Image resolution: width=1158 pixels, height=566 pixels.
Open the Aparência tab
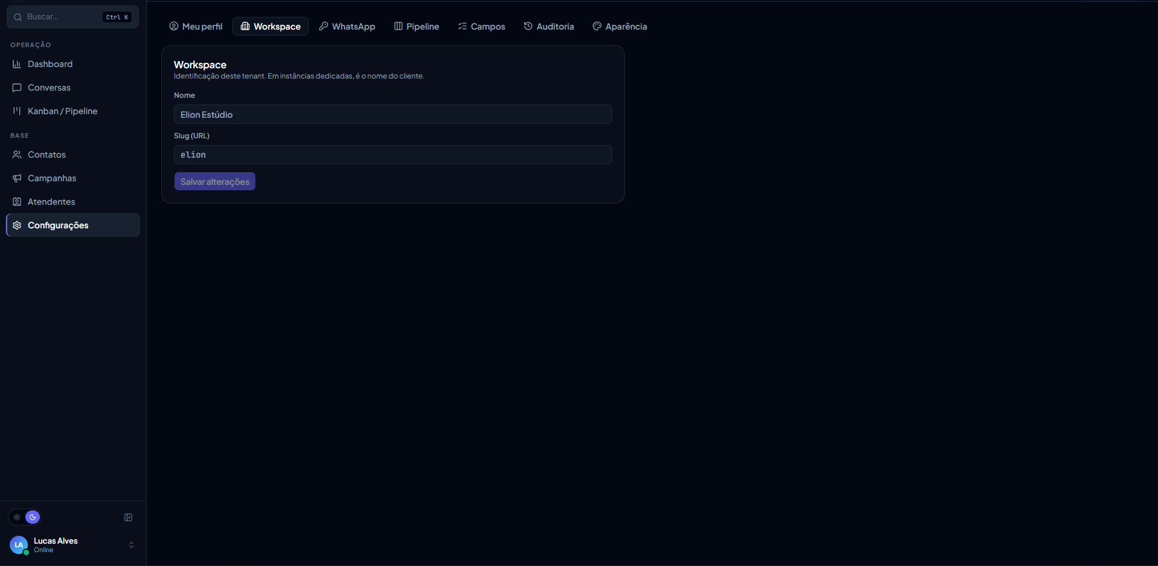pyautogui.click(x=620, y=27)
